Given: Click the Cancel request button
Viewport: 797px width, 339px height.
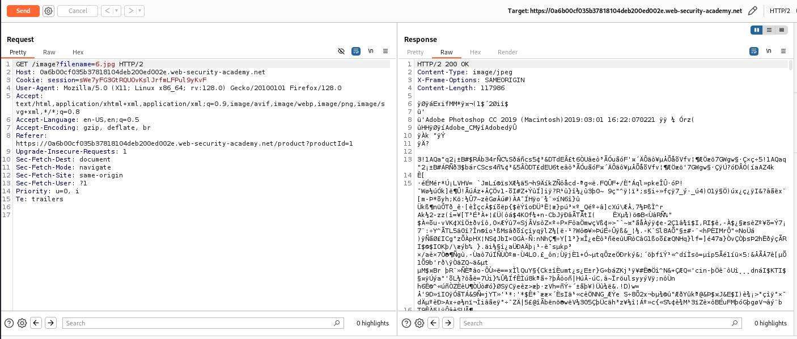Looking at the screenshot, I should tap(78, 11).
